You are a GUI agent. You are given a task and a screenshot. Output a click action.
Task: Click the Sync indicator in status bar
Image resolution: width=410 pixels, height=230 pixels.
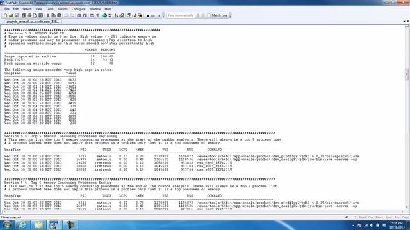click(389, 217)
